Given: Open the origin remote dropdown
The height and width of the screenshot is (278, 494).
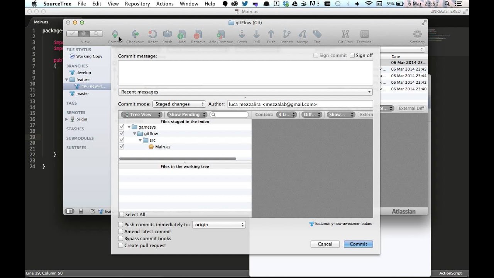Looking at the screenshot, I should pos(219,225).
